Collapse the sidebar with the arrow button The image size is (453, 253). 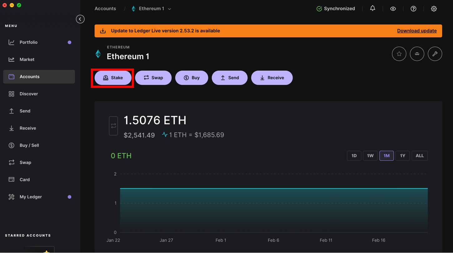(80, 19)
